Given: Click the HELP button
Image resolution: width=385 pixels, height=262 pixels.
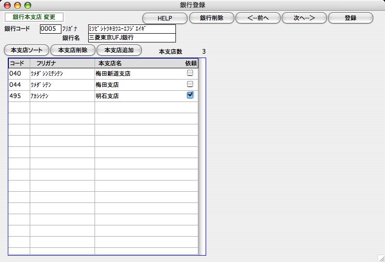Looking at the screenshot, I should pyautogui.click(x=165, y=18).
